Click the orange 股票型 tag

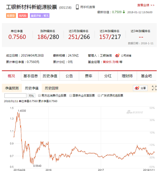point(11,16)
